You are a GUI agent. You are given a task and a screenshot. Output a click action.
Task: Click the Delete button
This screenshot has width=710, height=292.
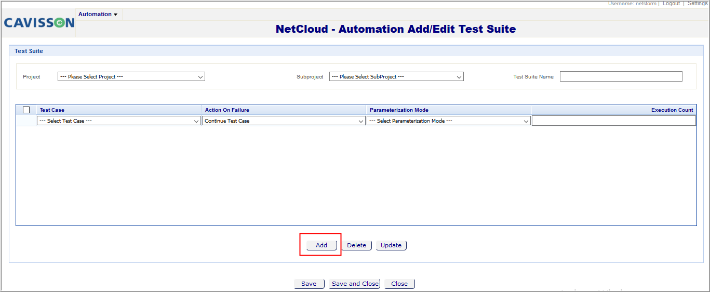tap(356, 245)
